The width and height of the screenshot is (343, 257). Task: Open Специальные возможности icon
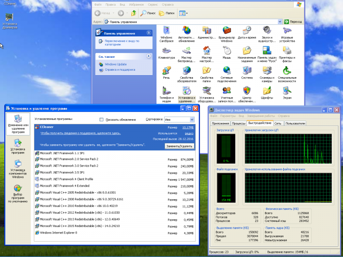click(287, 74)
